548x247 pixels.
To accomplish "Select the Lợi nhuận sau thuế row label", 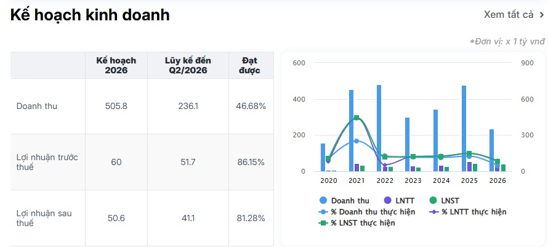I will pyautogui.click(x=44, y=218).
